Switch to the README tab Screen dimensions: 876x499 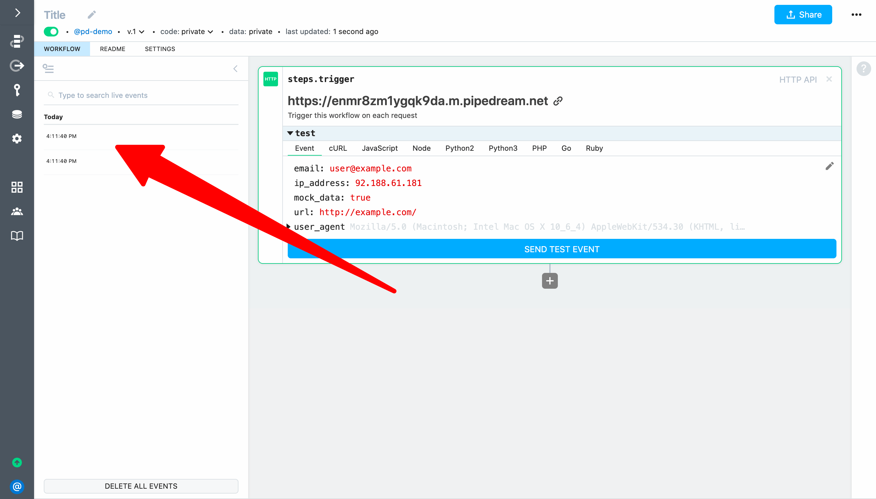click(113, 49)
